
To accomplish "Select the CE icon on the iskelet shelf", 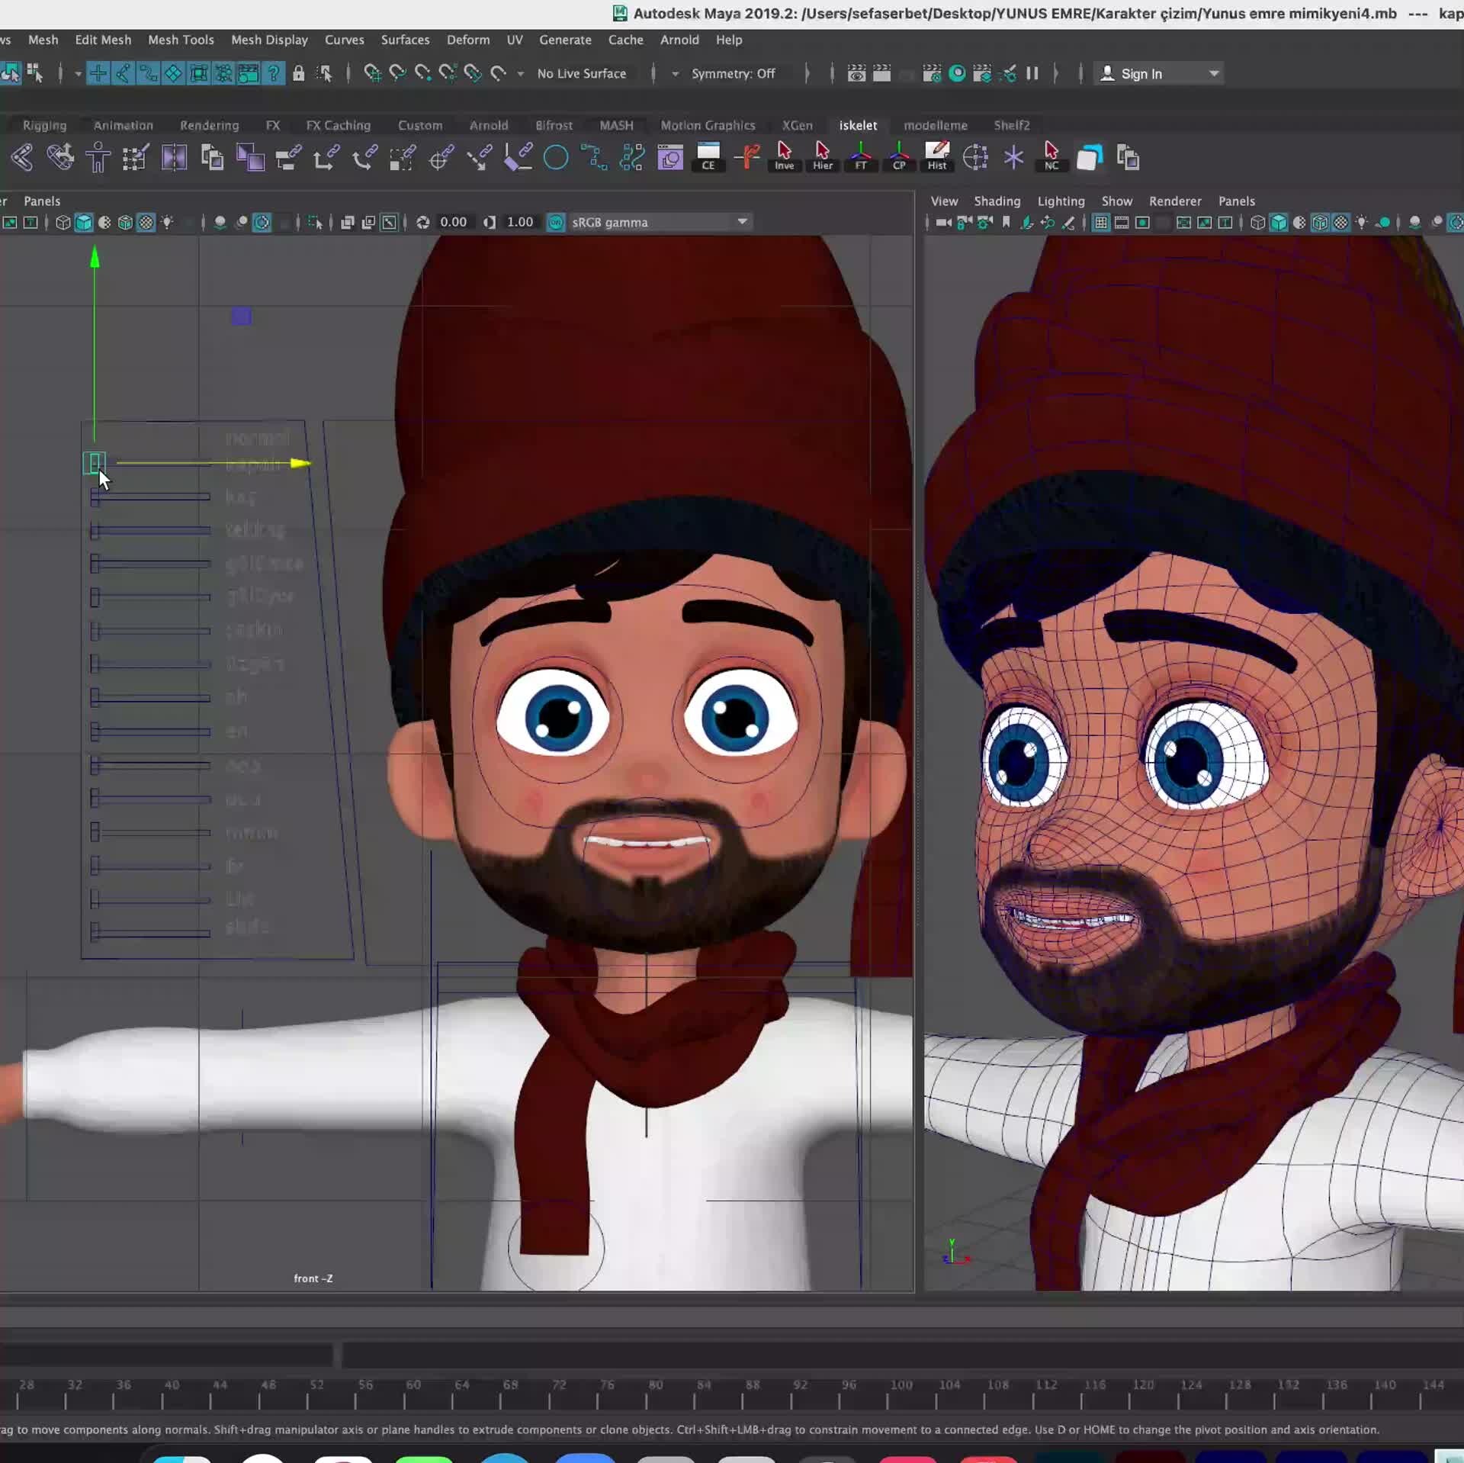I will point(708,156).
